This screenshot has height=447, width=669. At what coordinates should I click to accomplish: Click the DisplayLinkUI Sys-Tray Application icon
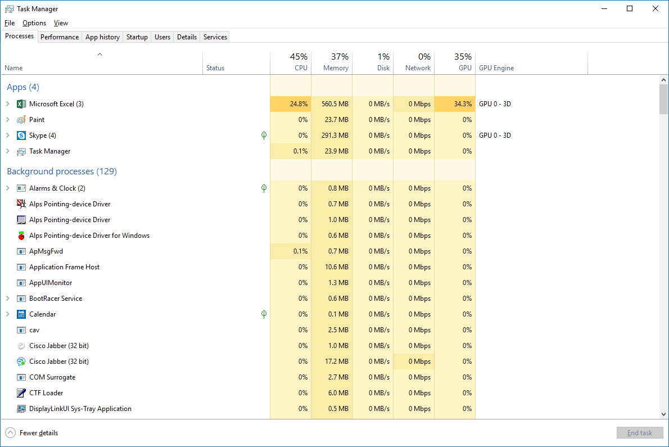(21, 409)
